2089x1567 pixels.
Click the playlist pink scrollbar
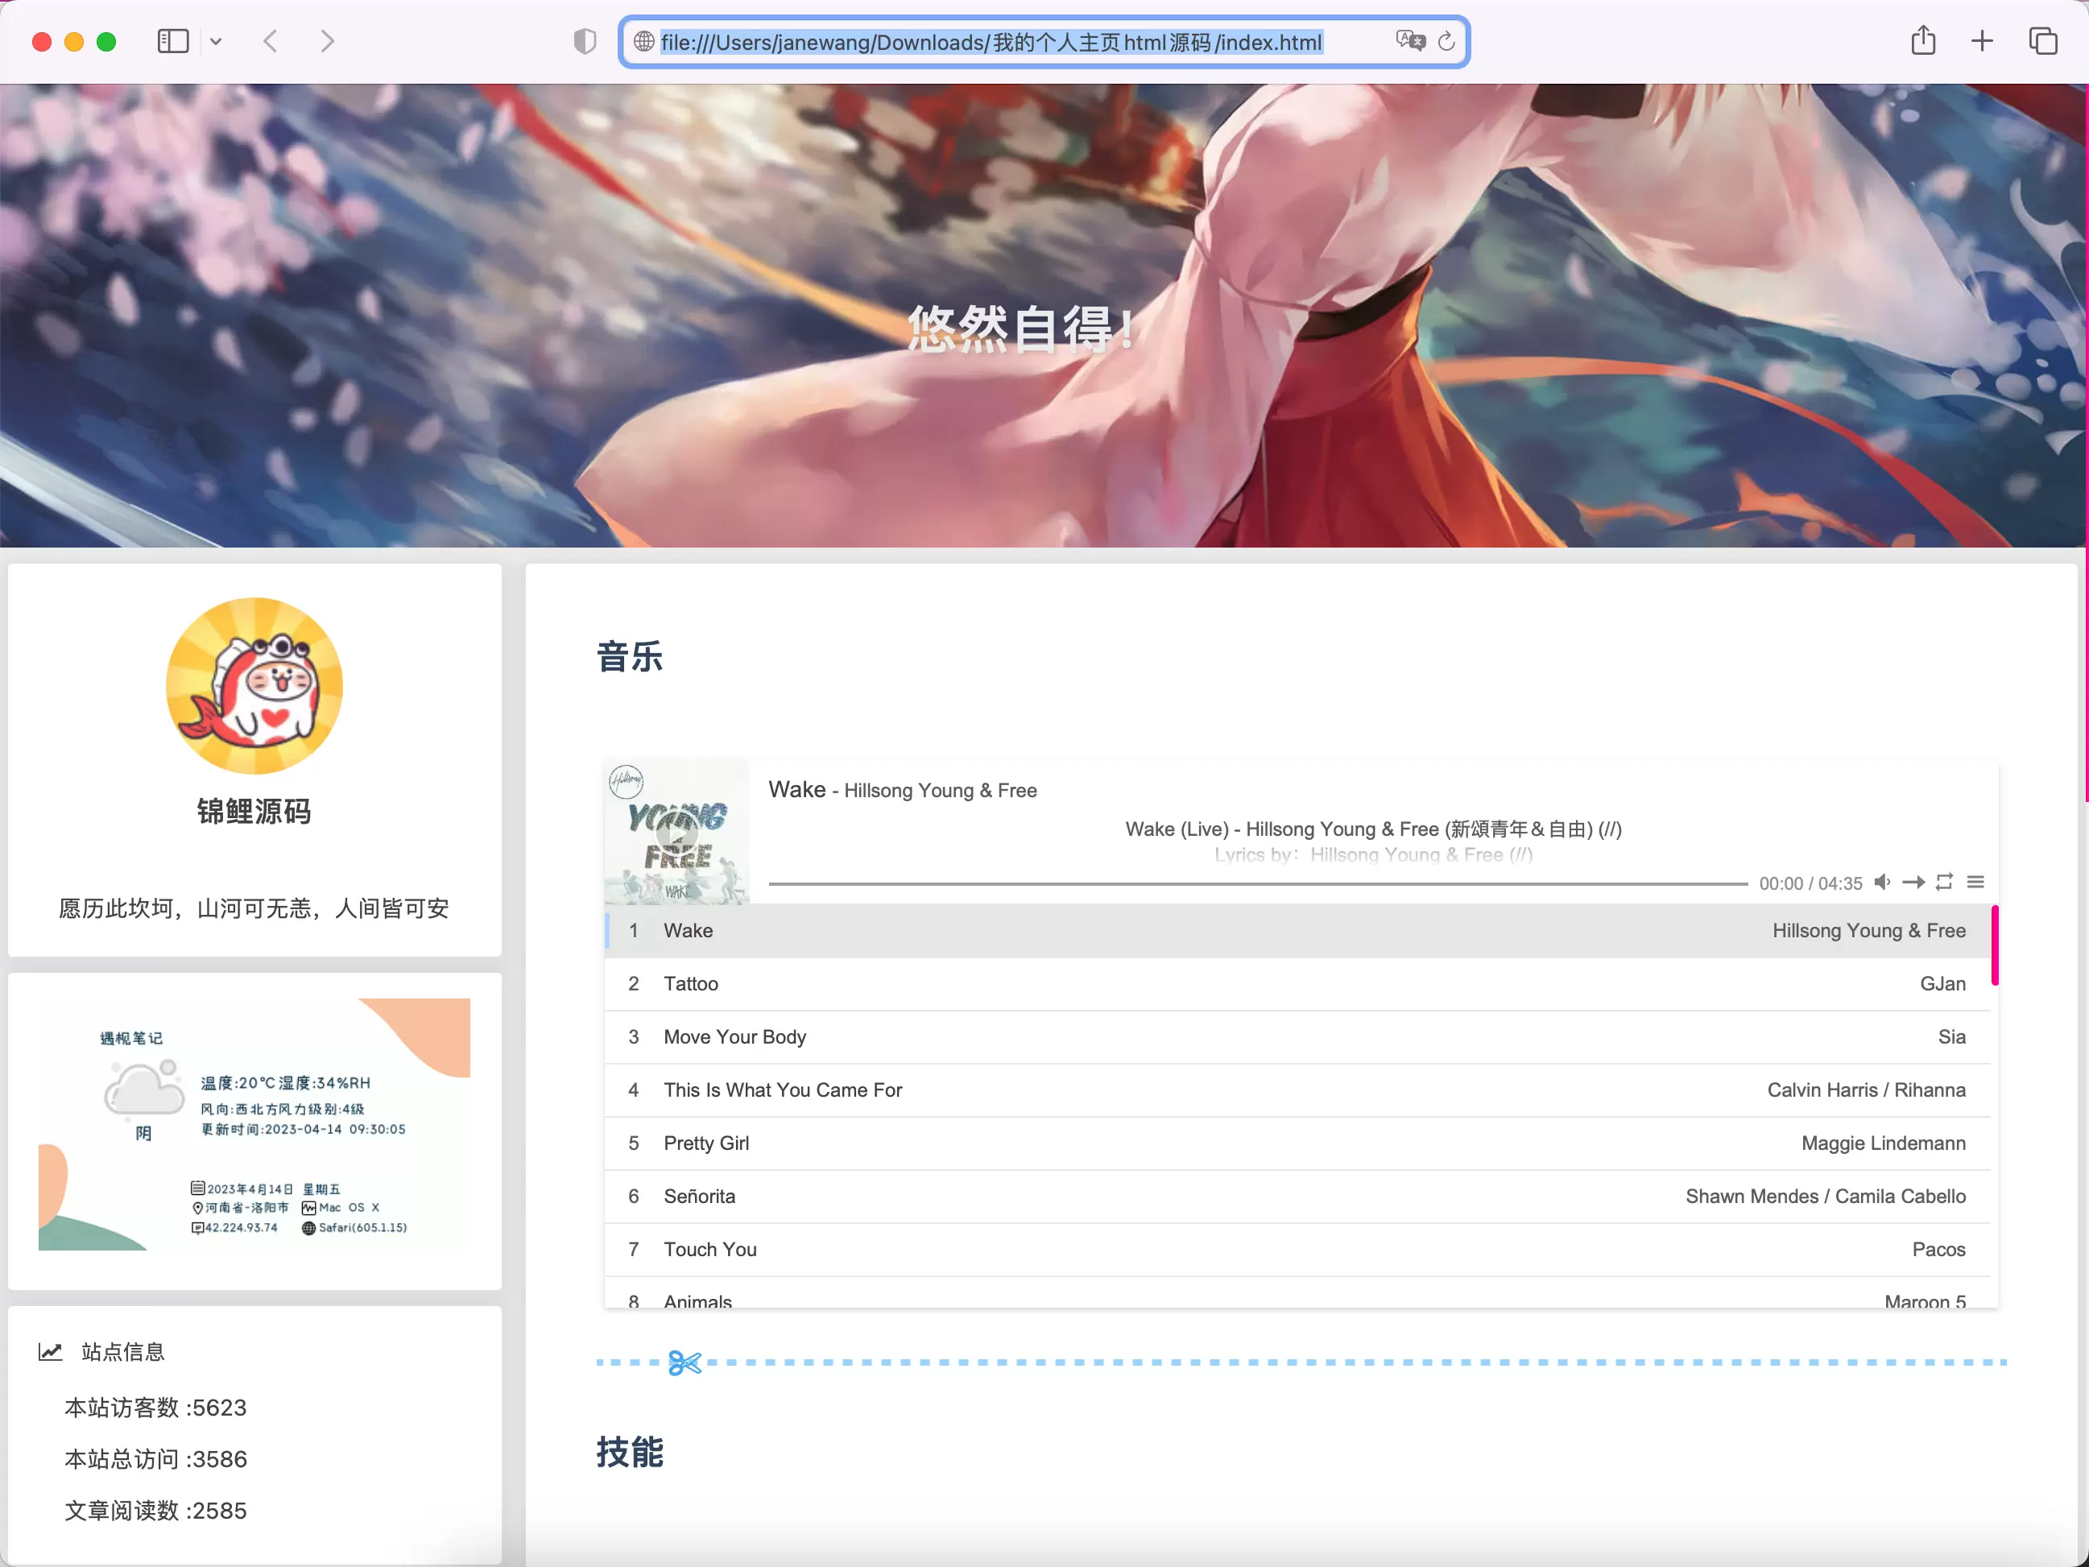(1995, 945)
